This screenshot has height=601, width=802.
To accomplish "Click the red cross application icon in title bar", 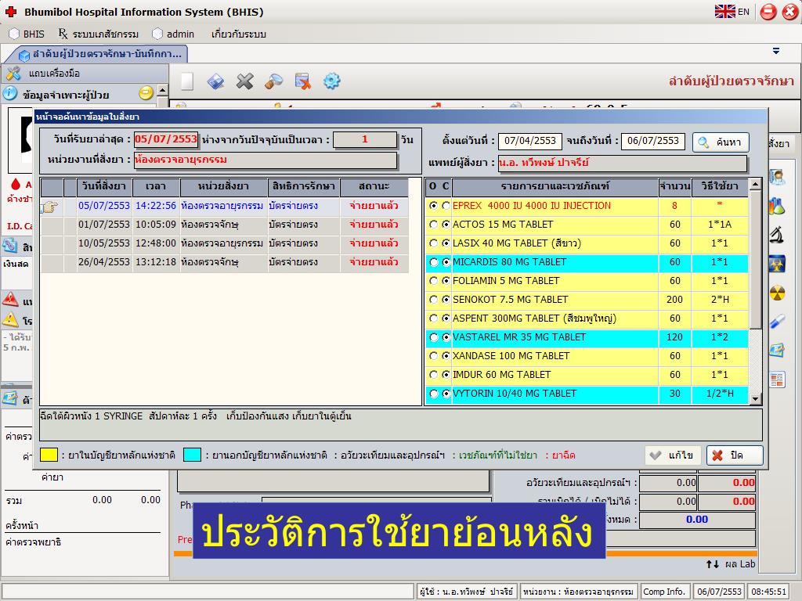I will (11, 11).
